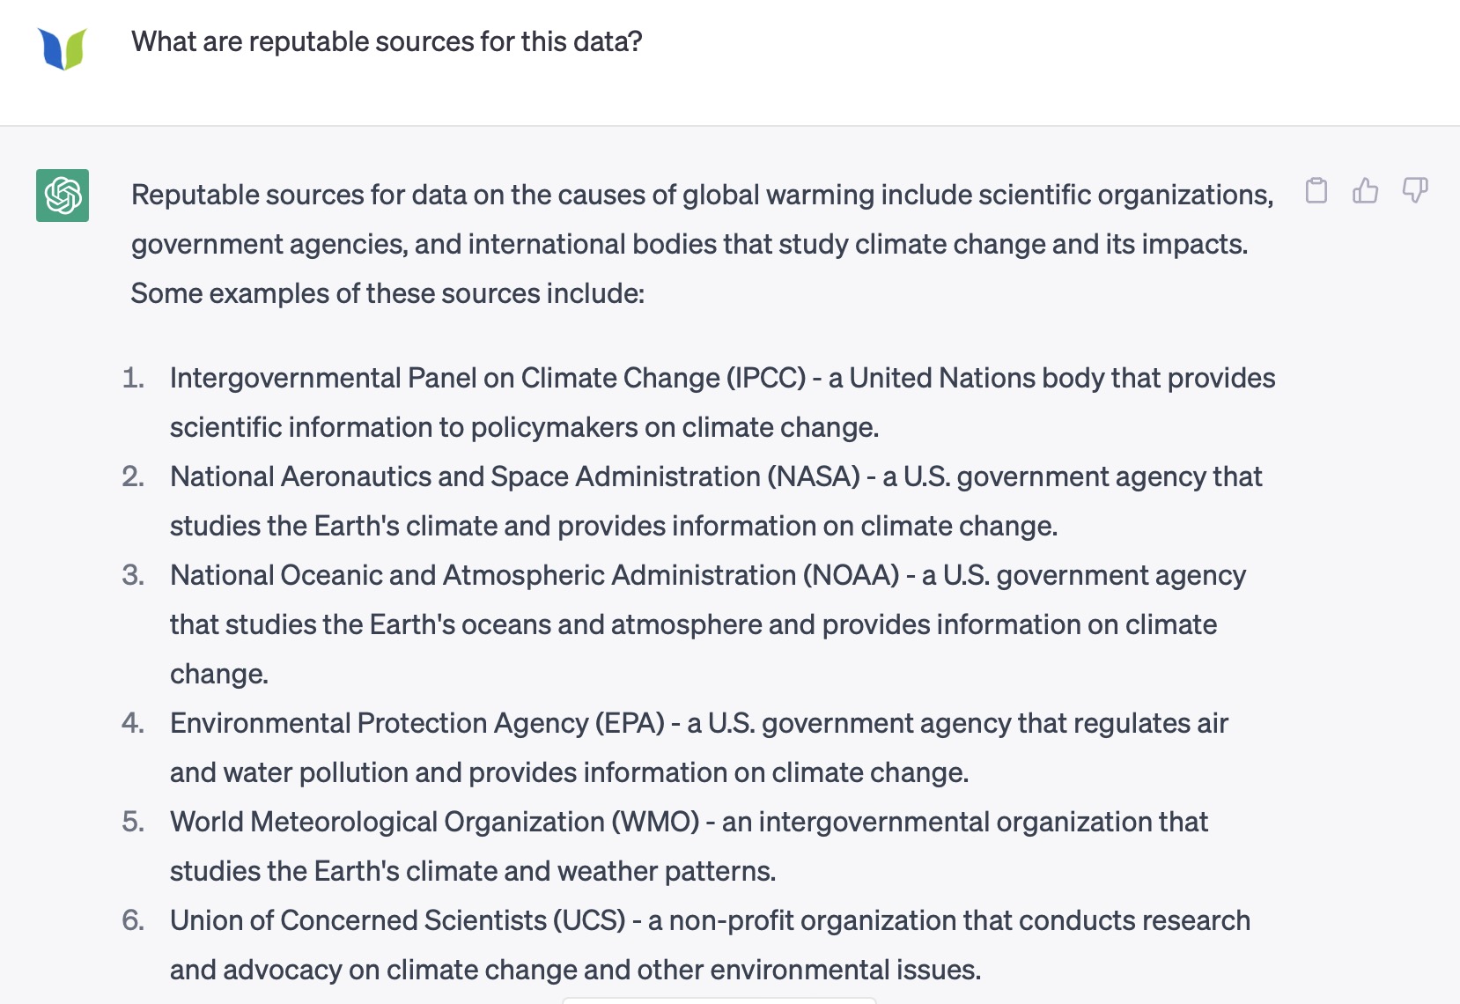
Task: Click the response's opening line about global warming
Action: [x=702, y=195]
